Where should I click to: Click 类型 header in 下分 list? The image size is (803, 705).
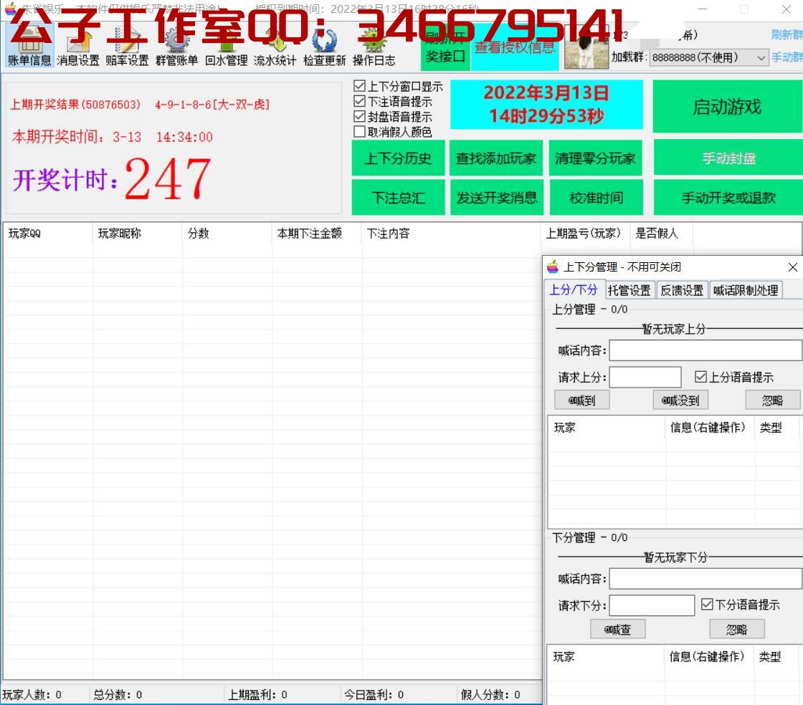click(776, 656)
